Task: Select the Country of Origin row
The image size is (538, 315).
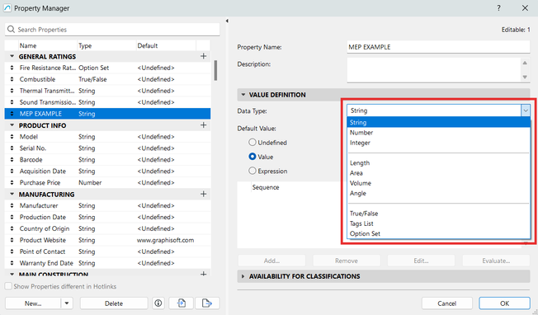Action: (107, 228)
